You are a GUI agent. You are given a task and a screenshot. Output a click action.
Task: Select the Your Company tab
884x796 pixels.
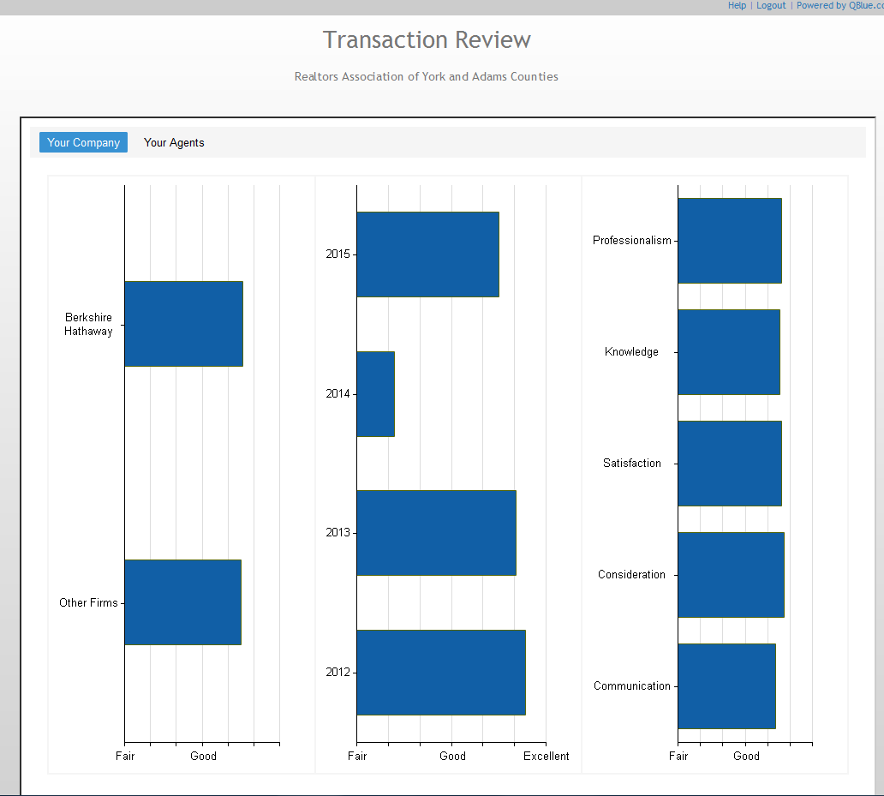(83, 142)
